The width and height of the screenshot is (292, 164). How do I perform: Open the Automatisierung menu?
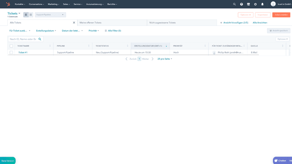click(x=95, y=4)
